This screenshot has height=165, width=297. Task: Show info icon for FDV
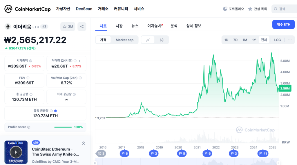click(x=28, y=78)
